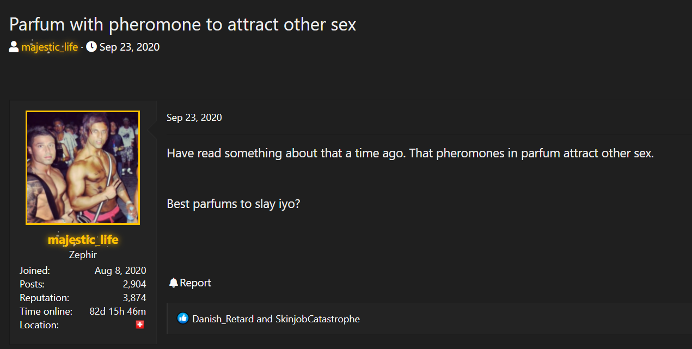Click the Swiss flag location icon
Viewport: 692px width, 349px height.
point(140,325)
